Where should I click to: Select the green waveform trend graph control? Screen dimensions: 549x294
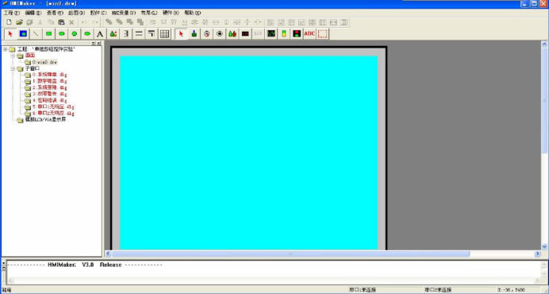271,33
